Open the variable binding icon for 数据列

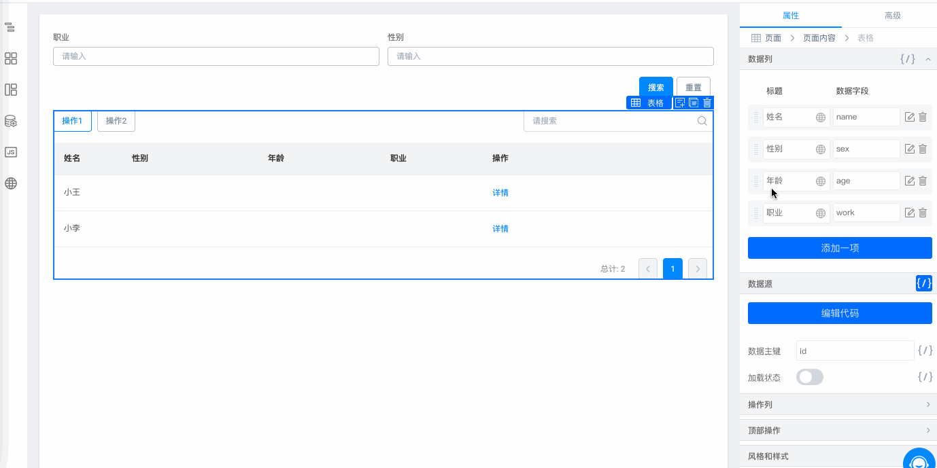tap(908, 59)
